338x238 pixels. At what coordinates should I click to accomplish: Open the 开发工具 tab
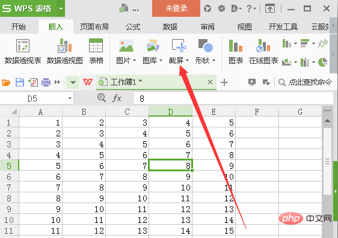click(283, 27)
